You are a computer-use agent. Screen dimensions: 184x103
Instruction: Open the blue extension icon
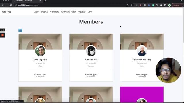pos(149,5)
